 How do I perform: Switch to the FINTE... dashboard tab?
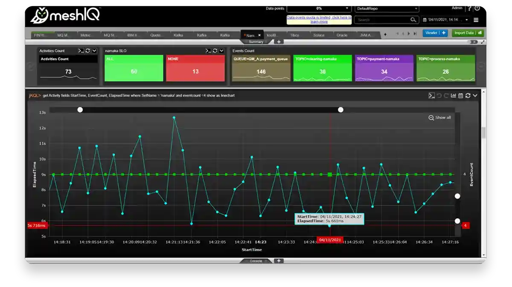(x=41, y=35)
